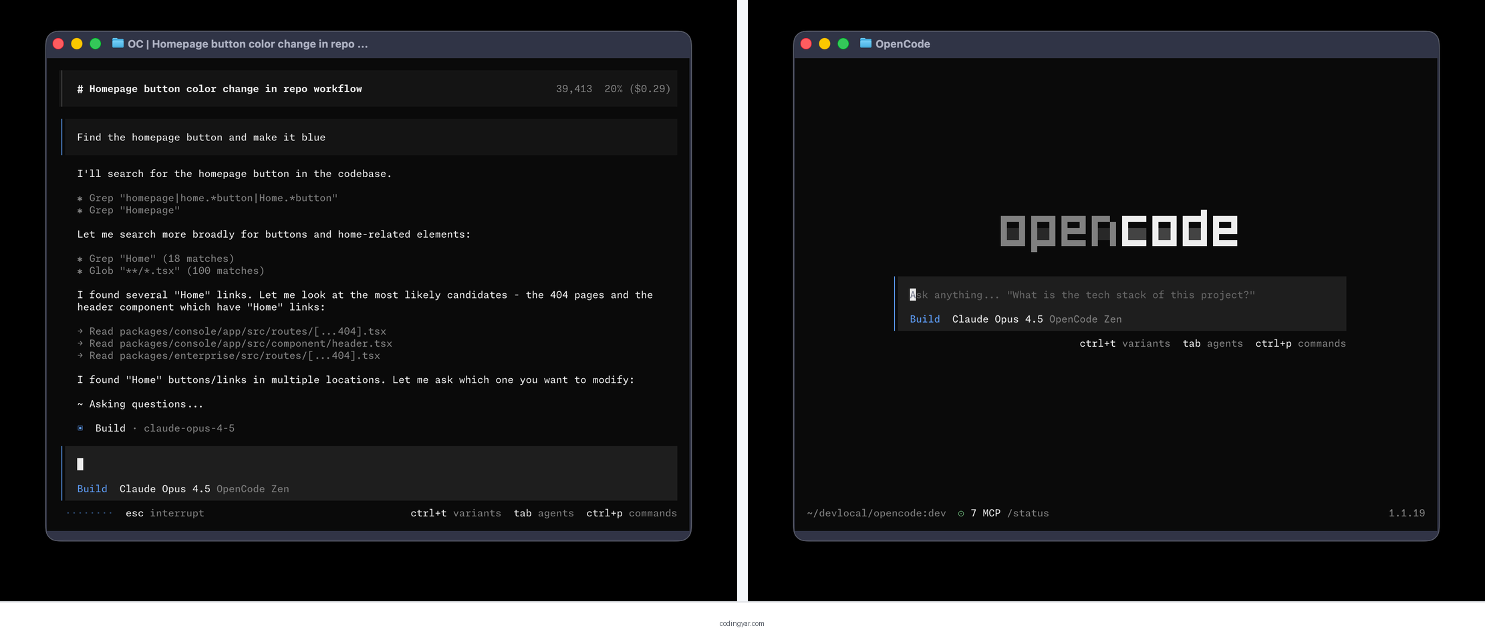The width and height of the screenshot is (1485, 644).
Task: Select the Build agent label in the session prompt
Action: point(92,489)
